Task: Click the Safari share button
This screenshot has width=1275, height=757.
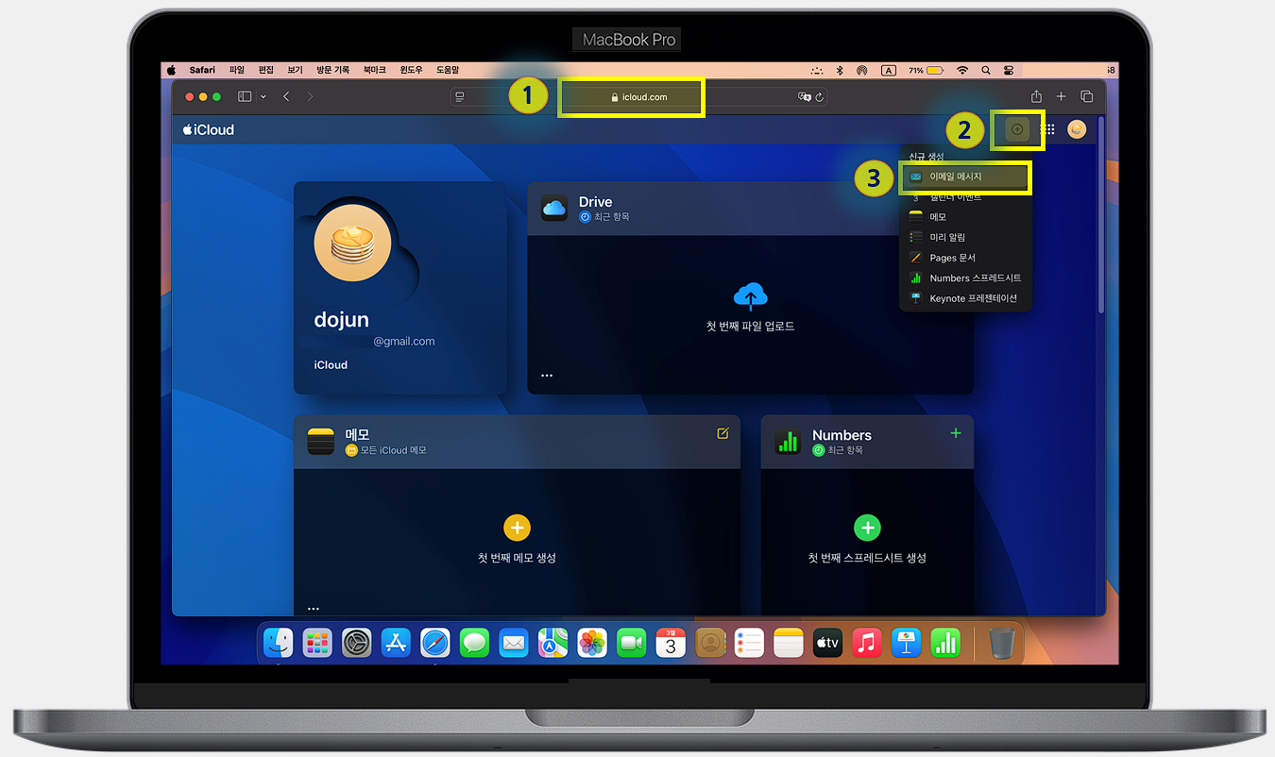Action: click(1036, 96)
